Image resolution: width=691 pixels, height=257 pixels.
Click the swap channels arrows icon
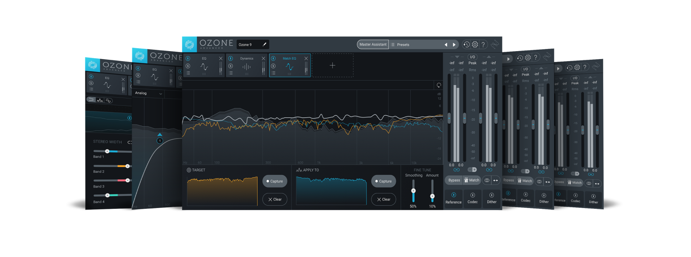click(496, 180)
